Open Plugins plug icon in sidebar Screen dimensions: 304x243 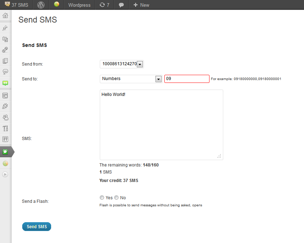[x=5, y=106]
